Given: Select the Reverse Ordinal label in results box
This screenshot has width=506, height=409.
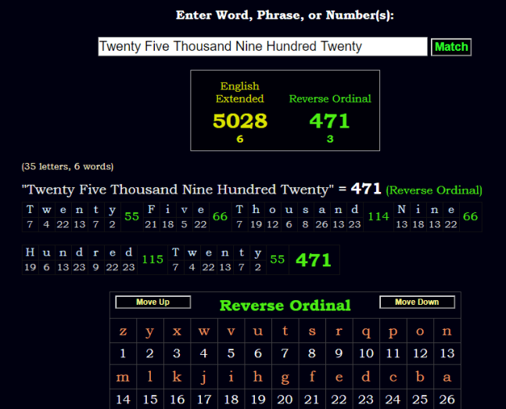Looking at the screenshot, I should (x=329, y=99).
